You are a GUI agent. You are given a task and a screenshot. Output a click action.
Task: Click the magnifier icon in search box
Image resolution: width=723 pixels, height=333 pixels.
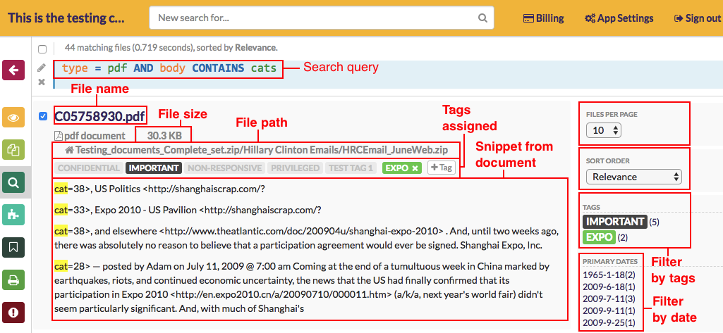pos(482,18)
